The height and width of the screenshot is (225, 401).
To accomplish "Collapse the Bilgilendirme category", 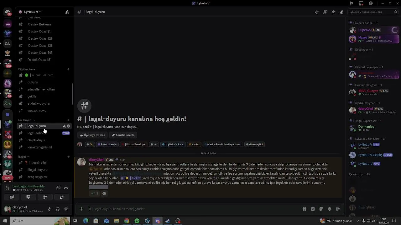I will click(28, 69).
